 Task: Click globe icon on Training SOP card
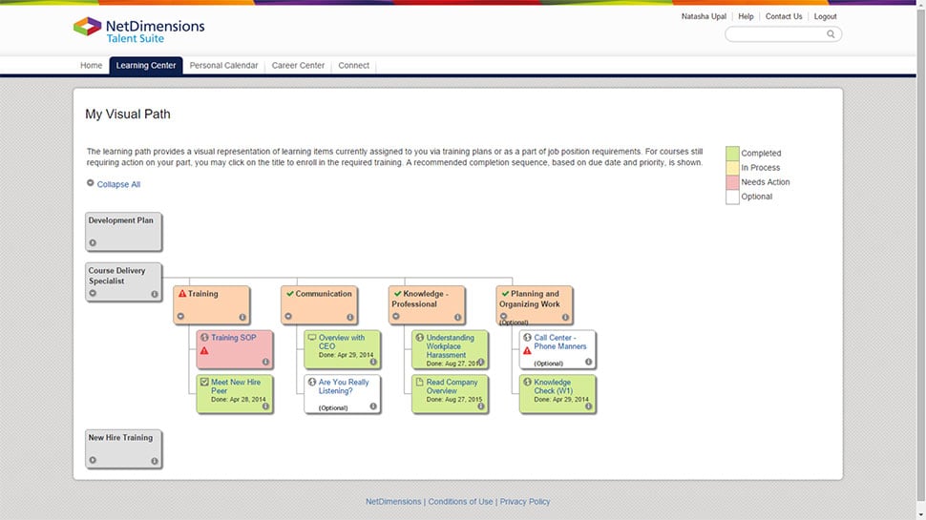204,338
